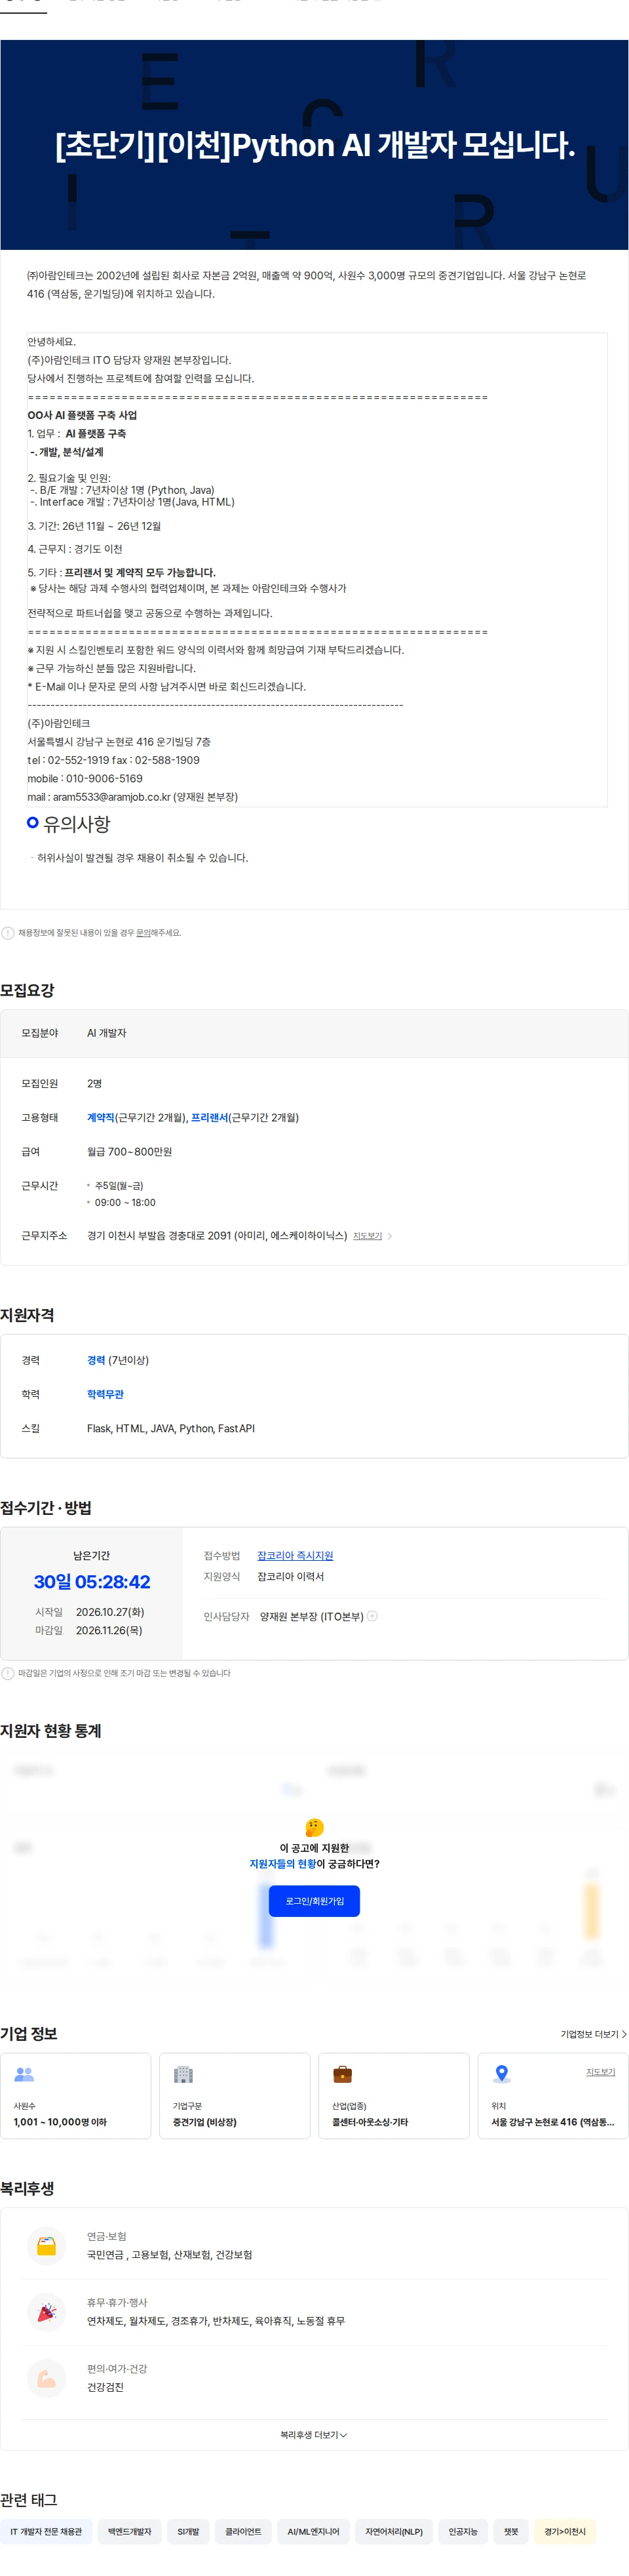
Task: Click the arrow after 지도보기 in 근무지주소
Action: (x=389, y=1236)
